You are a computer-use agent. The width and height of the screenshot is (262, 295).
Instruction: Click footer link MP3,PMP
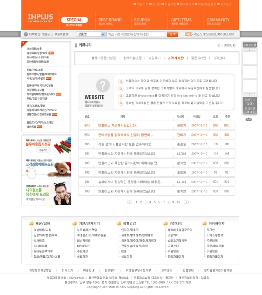83,246
